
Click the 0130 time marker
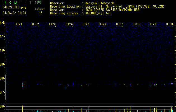tap(170, 24)
